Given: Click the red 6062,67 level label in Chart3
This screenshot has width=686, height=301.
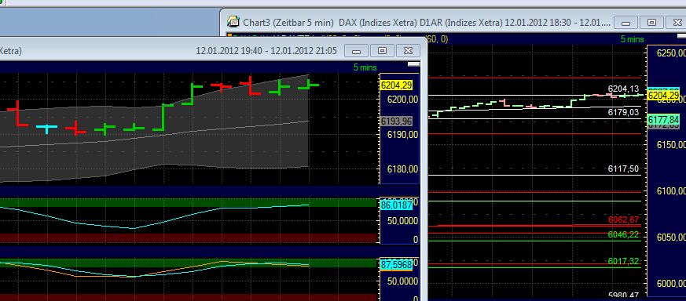Looking at the screenshot, I should pyautogui.click(x=623, y=219).
